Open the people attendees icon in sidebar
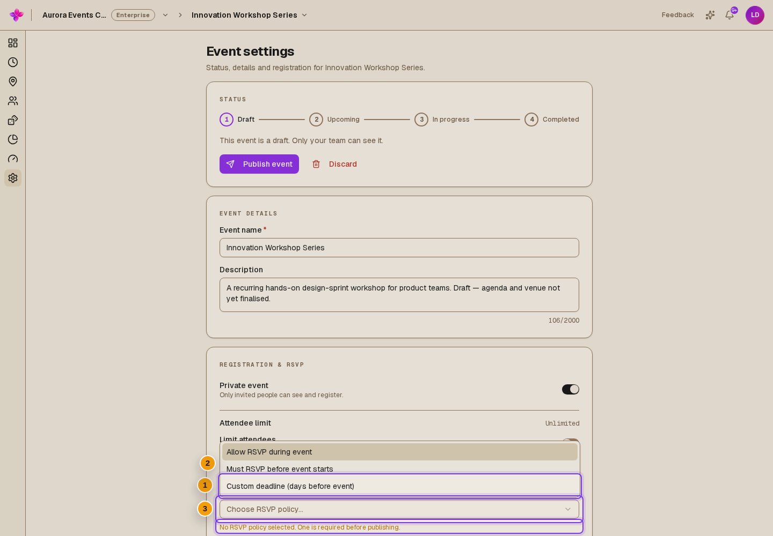The height and width of the screenshot is (536, 773). tap(13, 101)
